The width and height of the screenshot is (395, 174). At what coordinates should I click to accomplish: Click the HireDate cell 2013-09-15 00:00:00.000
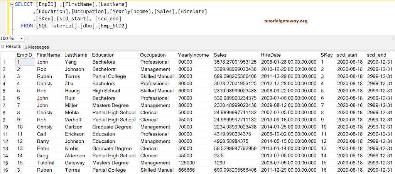click(x=289, y=120)
